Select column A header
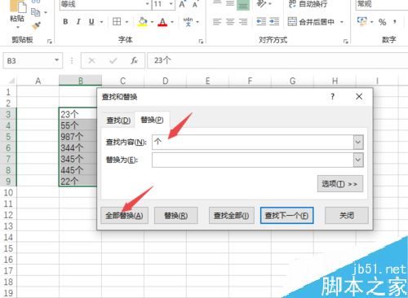Viewport: 408px width, 298px height. tap(38, 81)
